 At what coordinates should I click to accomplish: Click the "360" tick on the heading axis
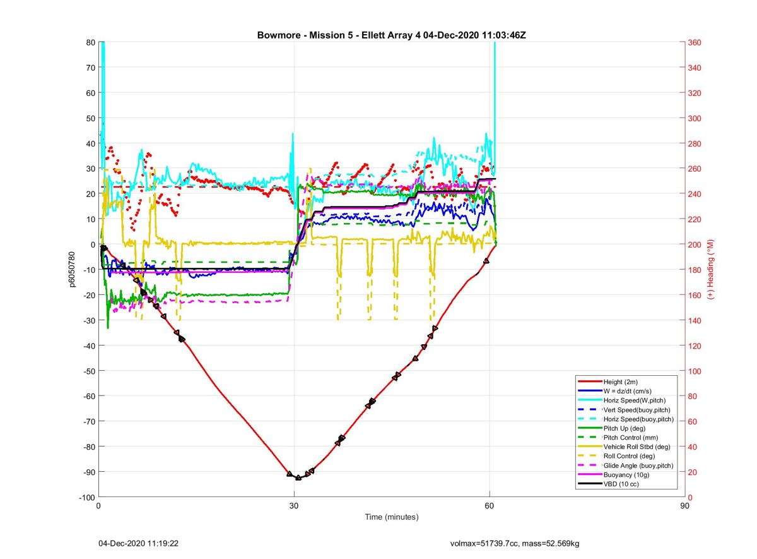pos(695,42)
